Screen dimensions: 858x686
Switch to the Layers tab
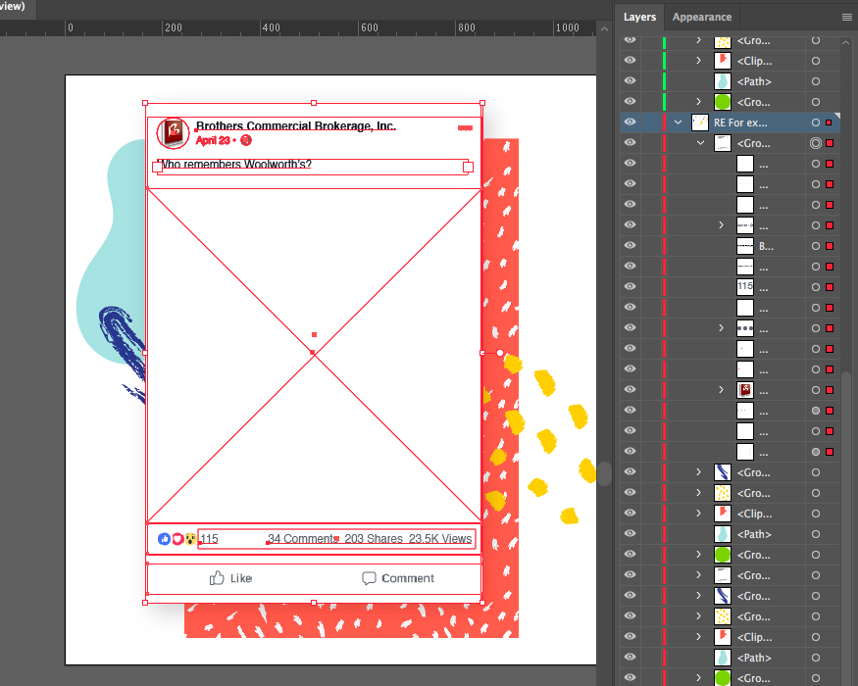(x=639, y=17)
